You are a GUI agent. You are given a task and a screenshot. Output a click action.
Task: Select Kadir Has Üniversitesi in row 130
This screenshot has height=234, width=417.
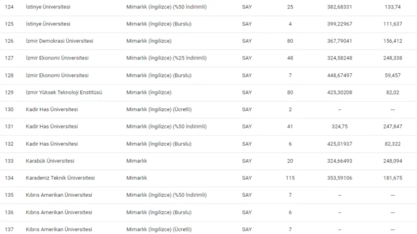(x=52, y=109)
